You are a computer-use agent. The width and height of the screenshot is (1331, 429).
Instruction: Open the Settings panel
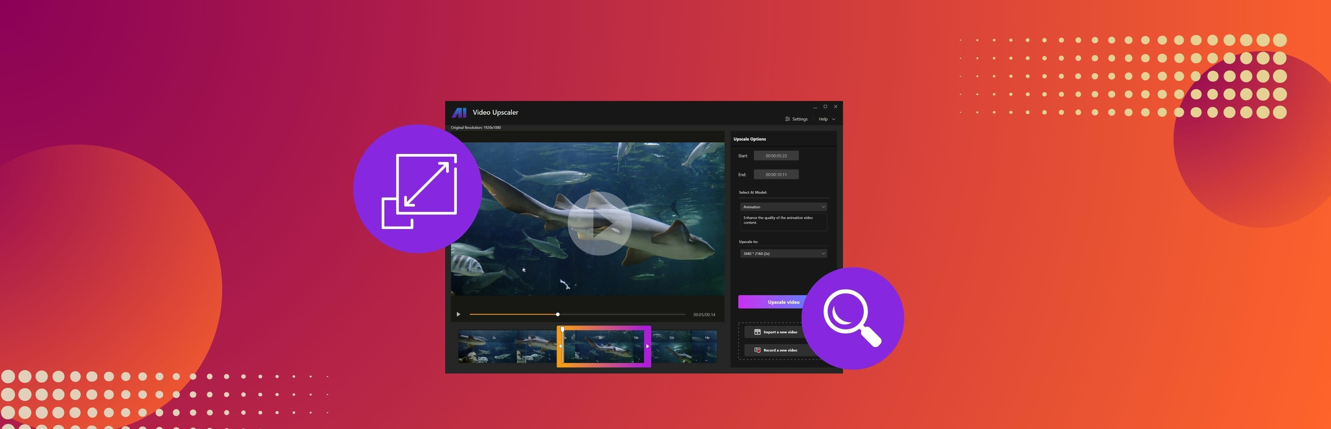pyautogui.click(x=796, y=119)
